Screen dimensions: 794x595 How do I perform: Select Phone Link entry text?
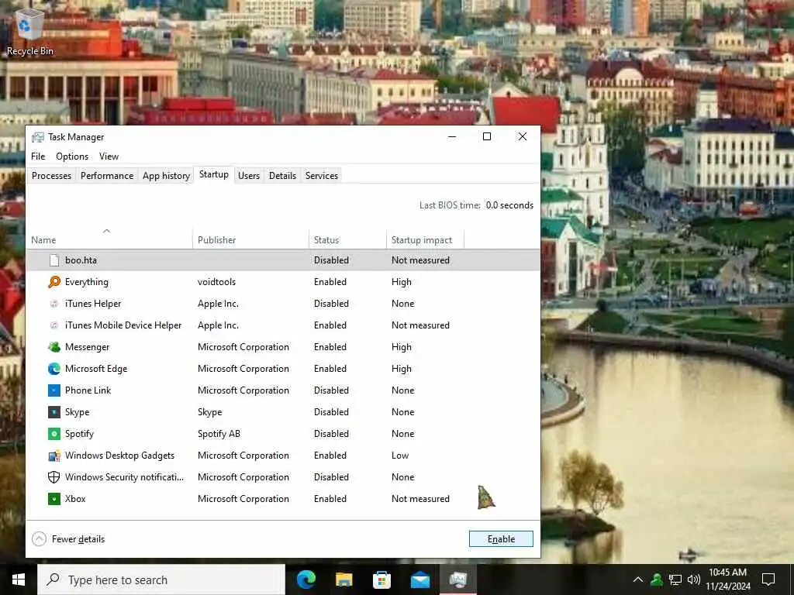pyautogui.click(x=88, y=390)
